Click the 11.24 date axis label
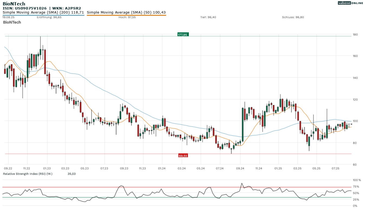 coord(259,168)
